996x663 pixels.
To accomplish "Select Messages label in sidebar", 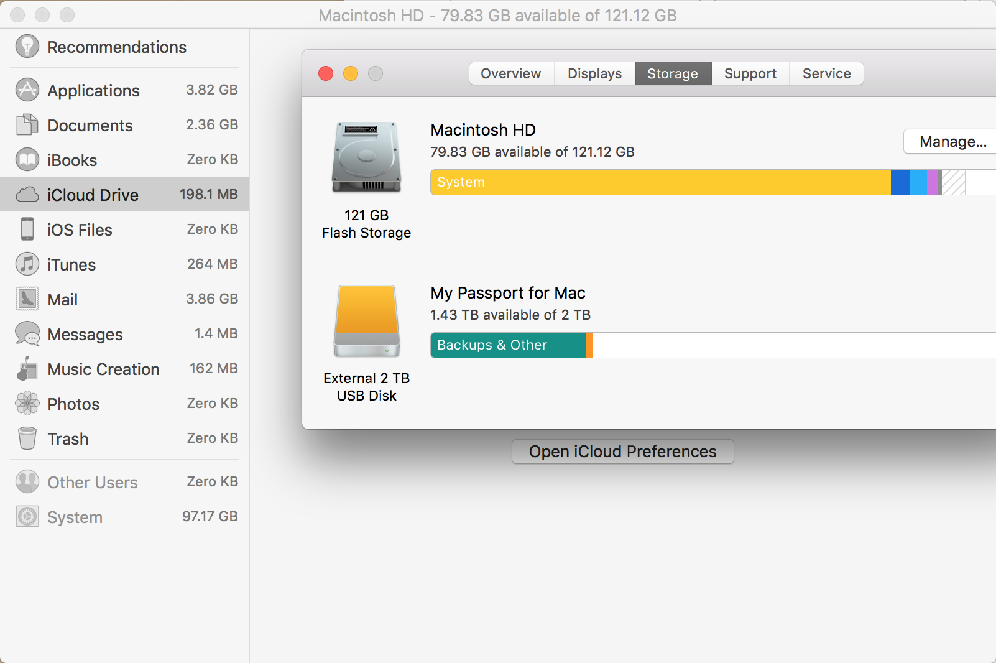I will tap(85, 335).
